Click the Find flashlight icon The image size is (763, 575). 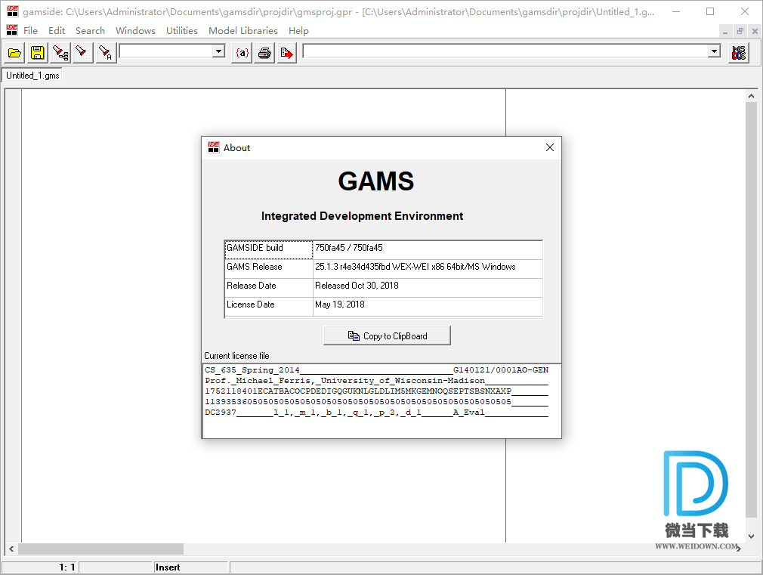[82, 53]
